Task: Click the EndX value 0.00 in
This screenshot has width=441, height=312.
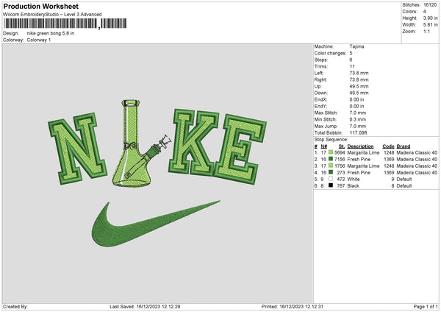Action: click(357, 99)
